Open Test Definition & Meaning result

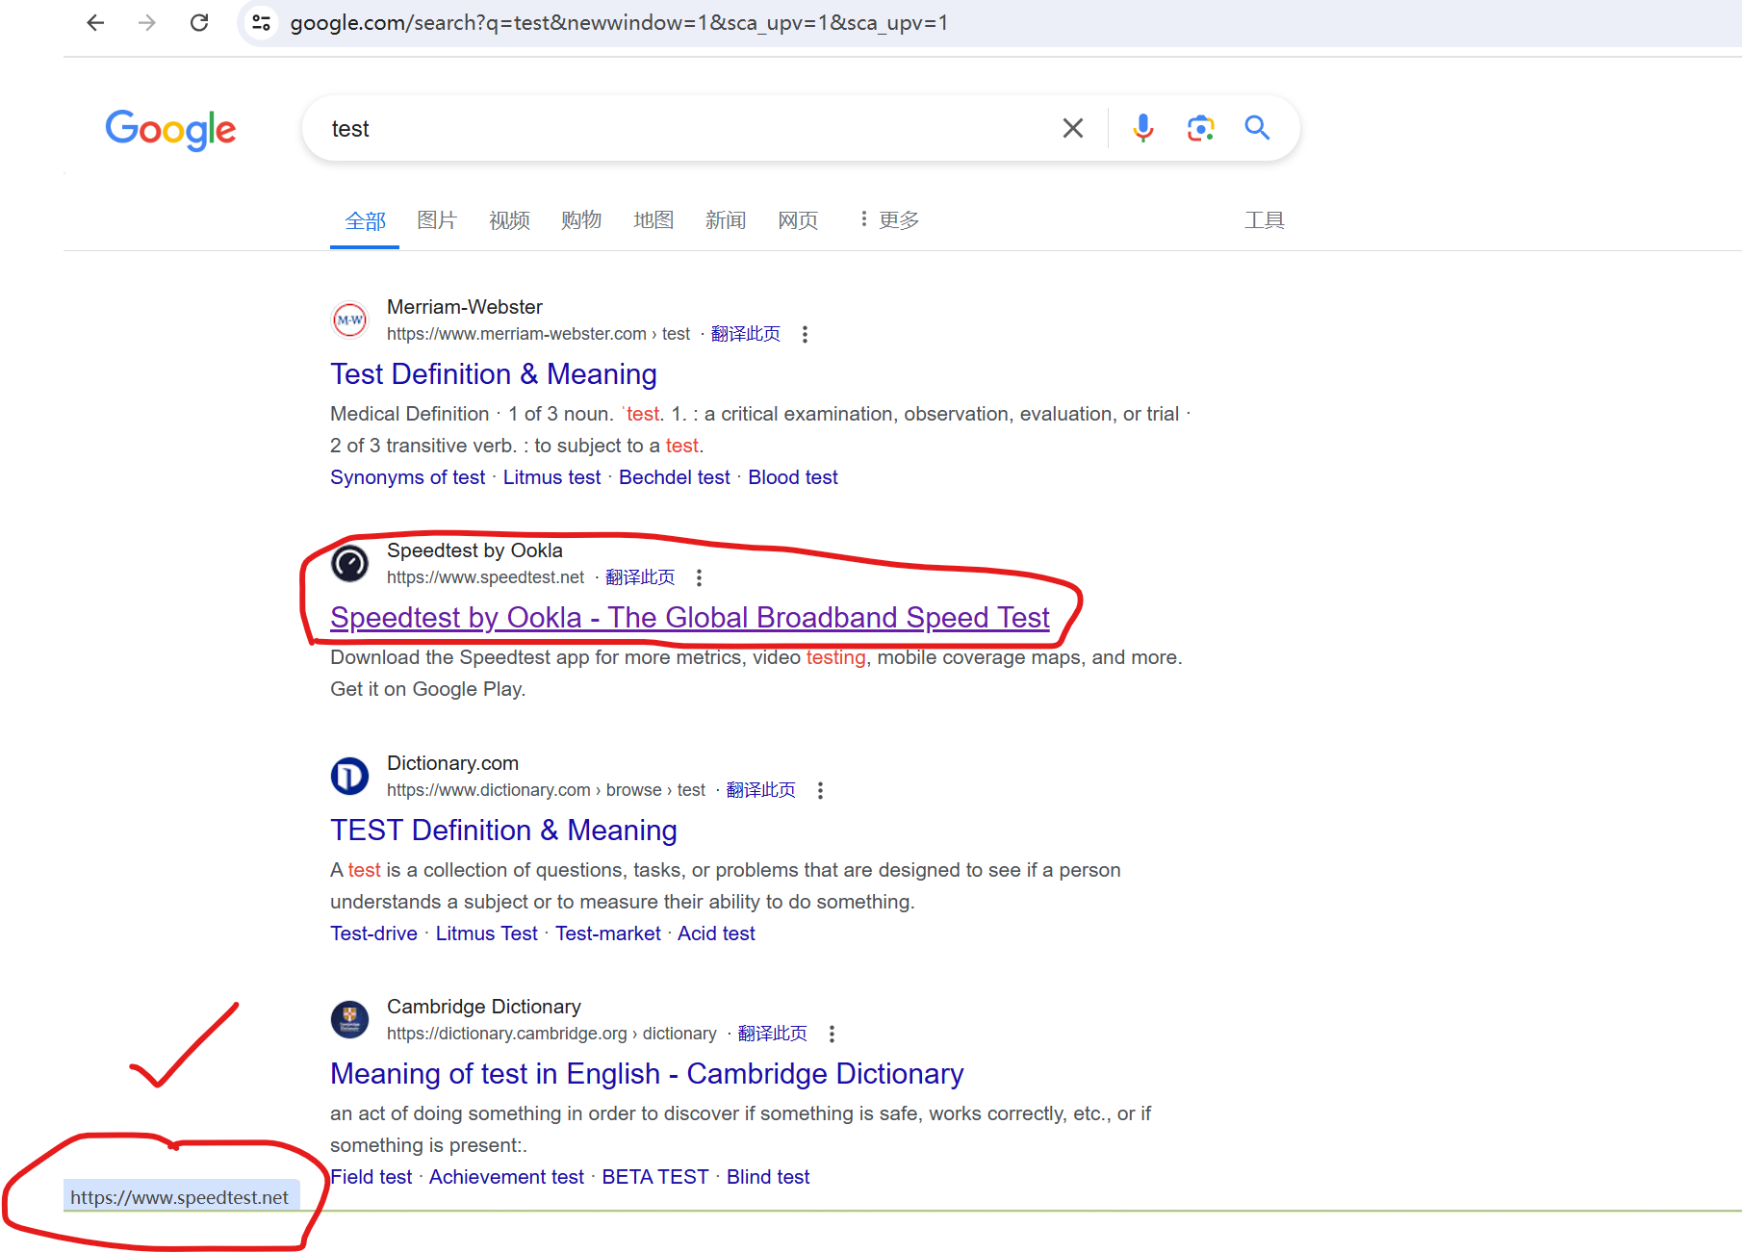[x=494, y=374]
